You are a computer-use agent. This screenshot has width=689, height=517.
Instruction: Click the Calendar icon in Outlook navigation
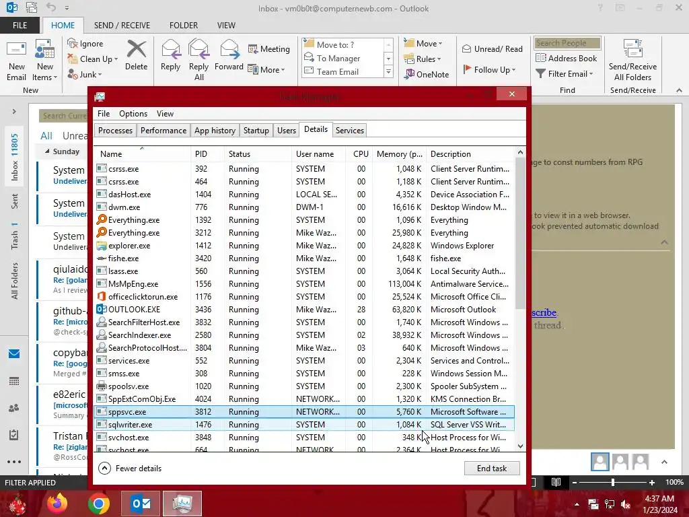[x=14, y=381]
